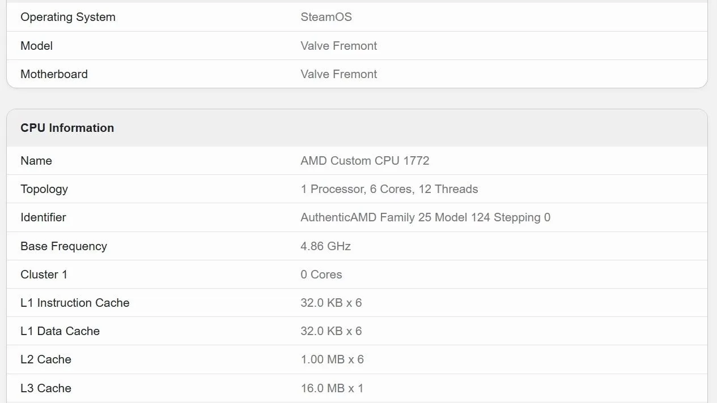
Task: Select the 4.86 GHz frequency value
Action: [325, 246]
